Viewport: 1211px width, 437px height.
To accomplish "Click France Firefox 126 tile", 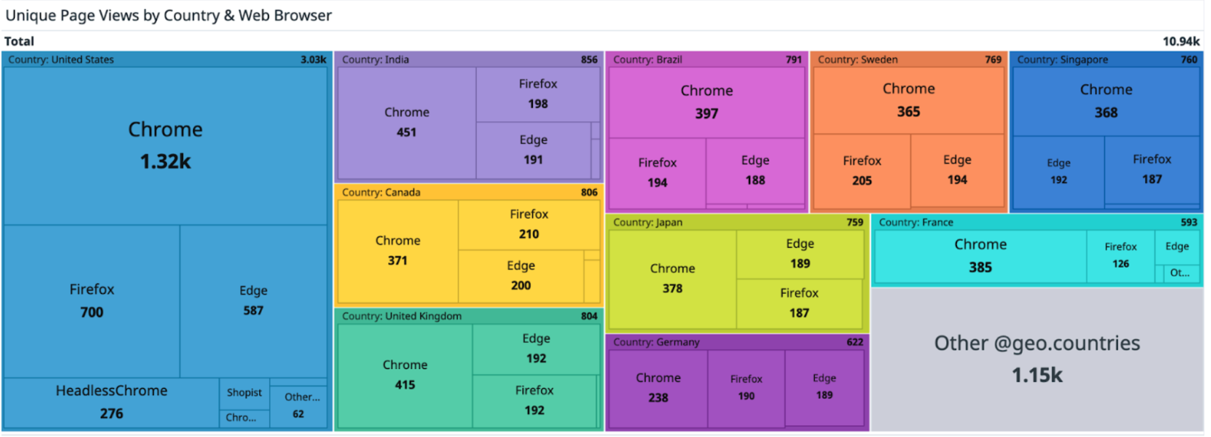I will pos(1121,256).
